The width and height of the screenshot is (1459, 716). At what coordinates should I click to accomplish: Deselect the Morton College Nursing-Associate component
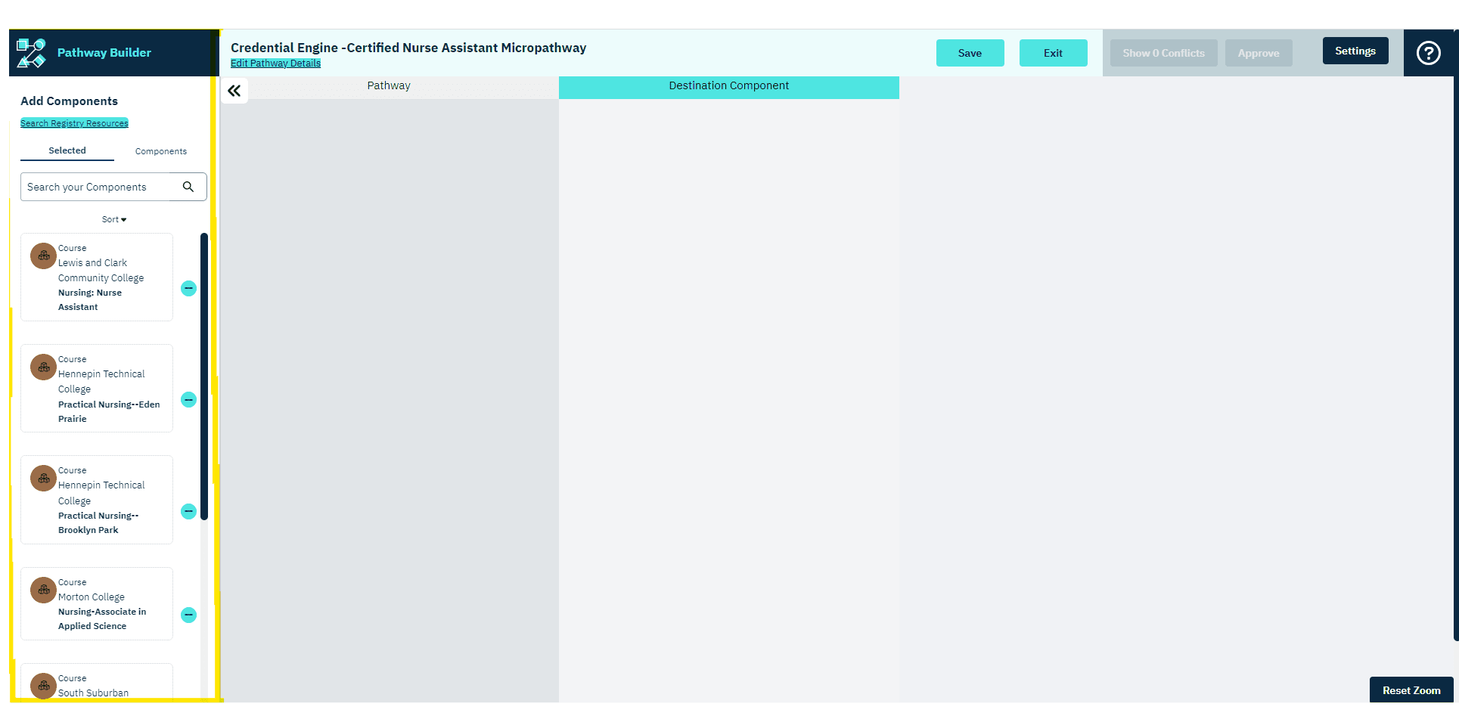click(x=188, y=615)
